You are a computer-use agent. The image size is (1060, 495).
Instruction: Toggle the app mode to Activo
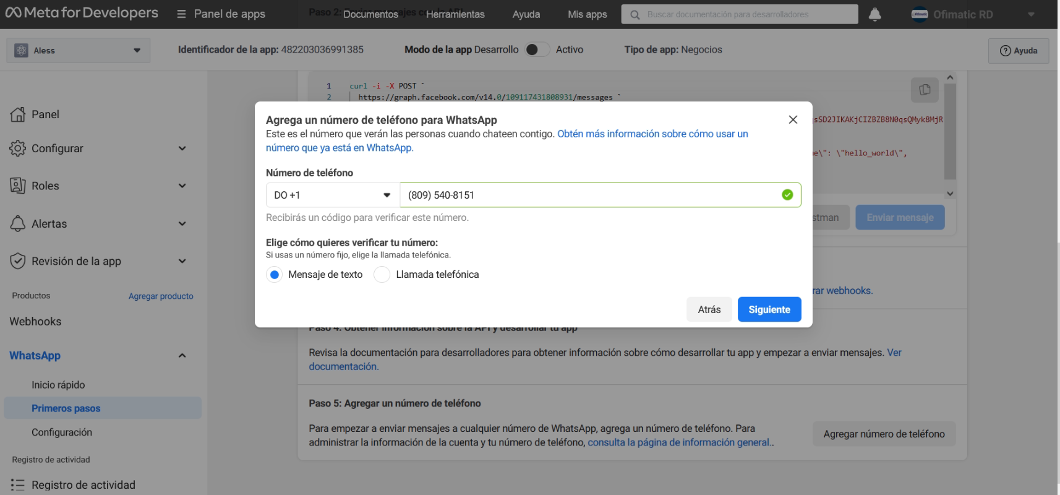coord(536,49)
